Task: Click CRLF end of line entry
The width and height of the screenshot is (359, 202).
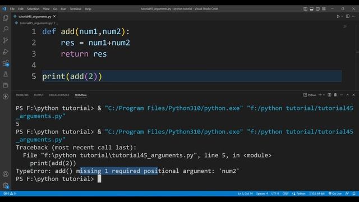Action: point(286,194)
